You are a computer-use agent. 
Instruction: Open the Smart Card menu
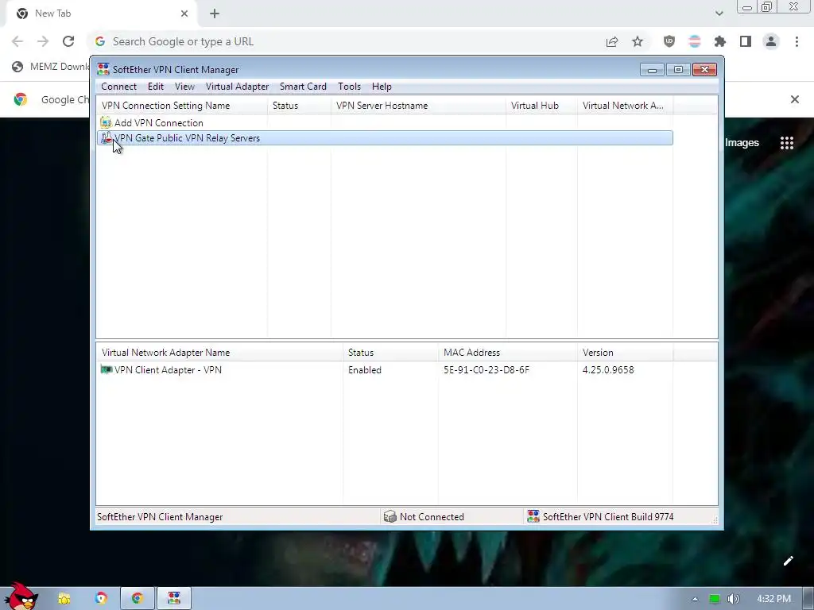tap(303, 87)
